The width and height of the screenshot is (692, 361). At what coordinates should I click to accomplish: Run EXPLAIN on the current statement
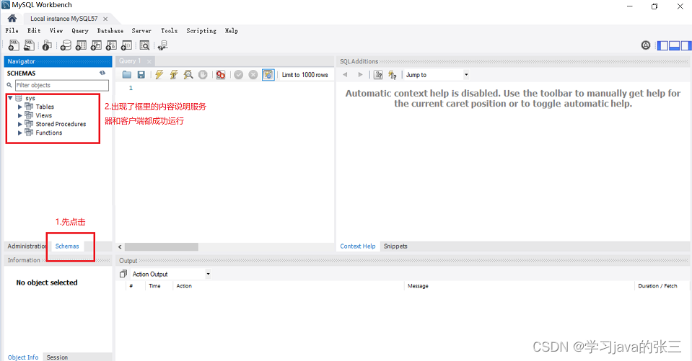[x=188, y=75]
